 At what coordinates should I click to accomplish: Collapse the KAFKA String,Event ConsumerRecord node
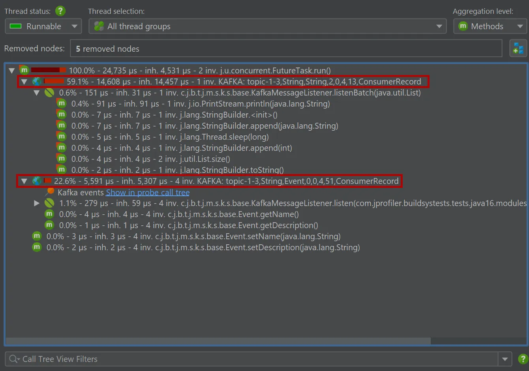pos(24,181)
